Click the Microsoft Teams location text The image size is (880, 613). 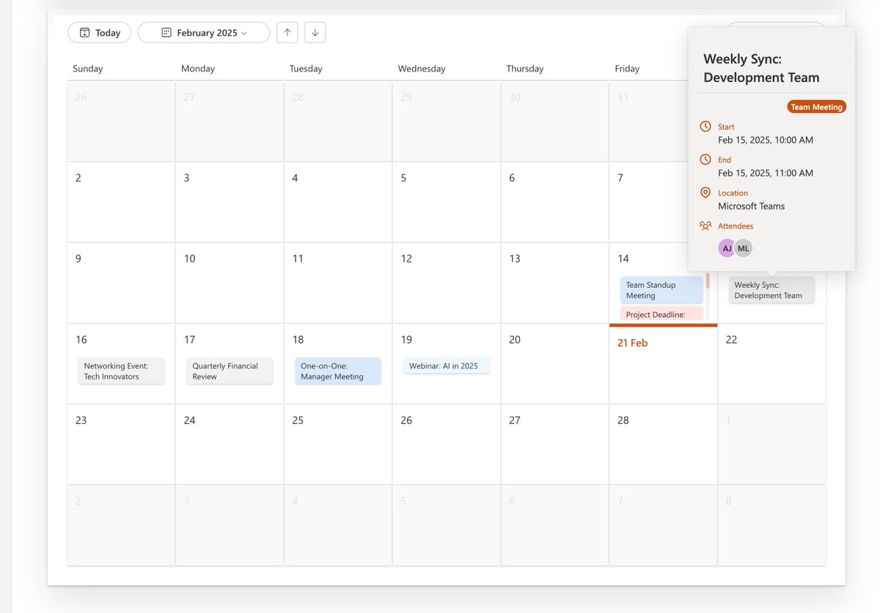[x=751, y=206]
